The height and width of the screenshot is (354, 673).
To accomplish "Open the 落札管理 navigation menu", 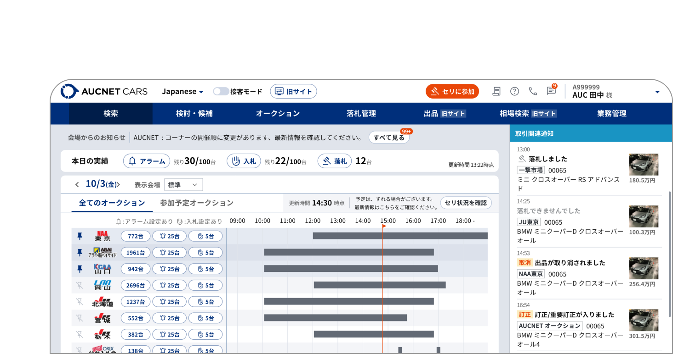I will click(361, 114).
